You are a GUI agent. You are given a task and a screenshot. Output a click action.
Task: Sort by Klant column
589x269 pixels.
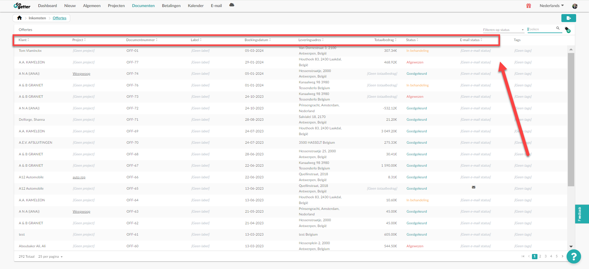[x=24, y=40]
